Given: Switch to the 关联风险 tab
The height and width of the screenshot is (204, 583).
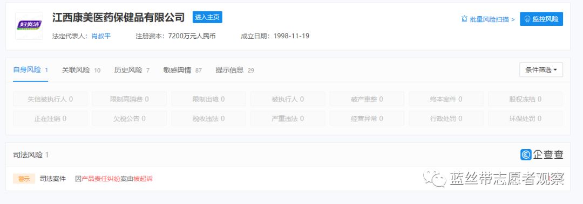Looking at the screenshot, I should click(x=81, y=70).
